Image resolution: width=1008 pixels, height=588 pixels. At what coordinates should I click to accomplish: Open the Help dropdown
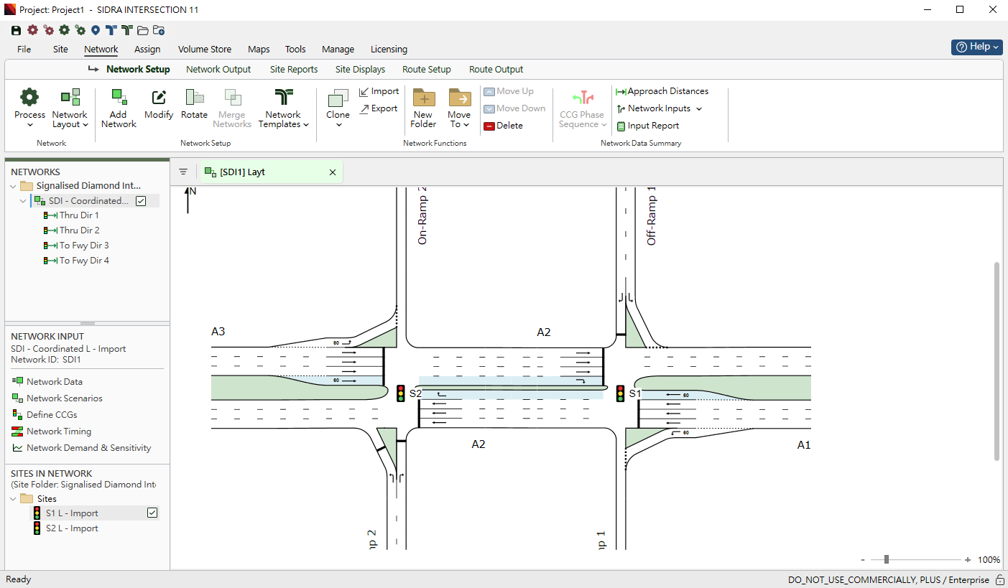pos(976,47)
